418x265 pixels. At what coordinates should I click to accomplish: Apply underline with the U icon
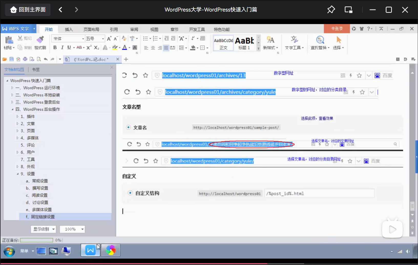tap(69, 48)
